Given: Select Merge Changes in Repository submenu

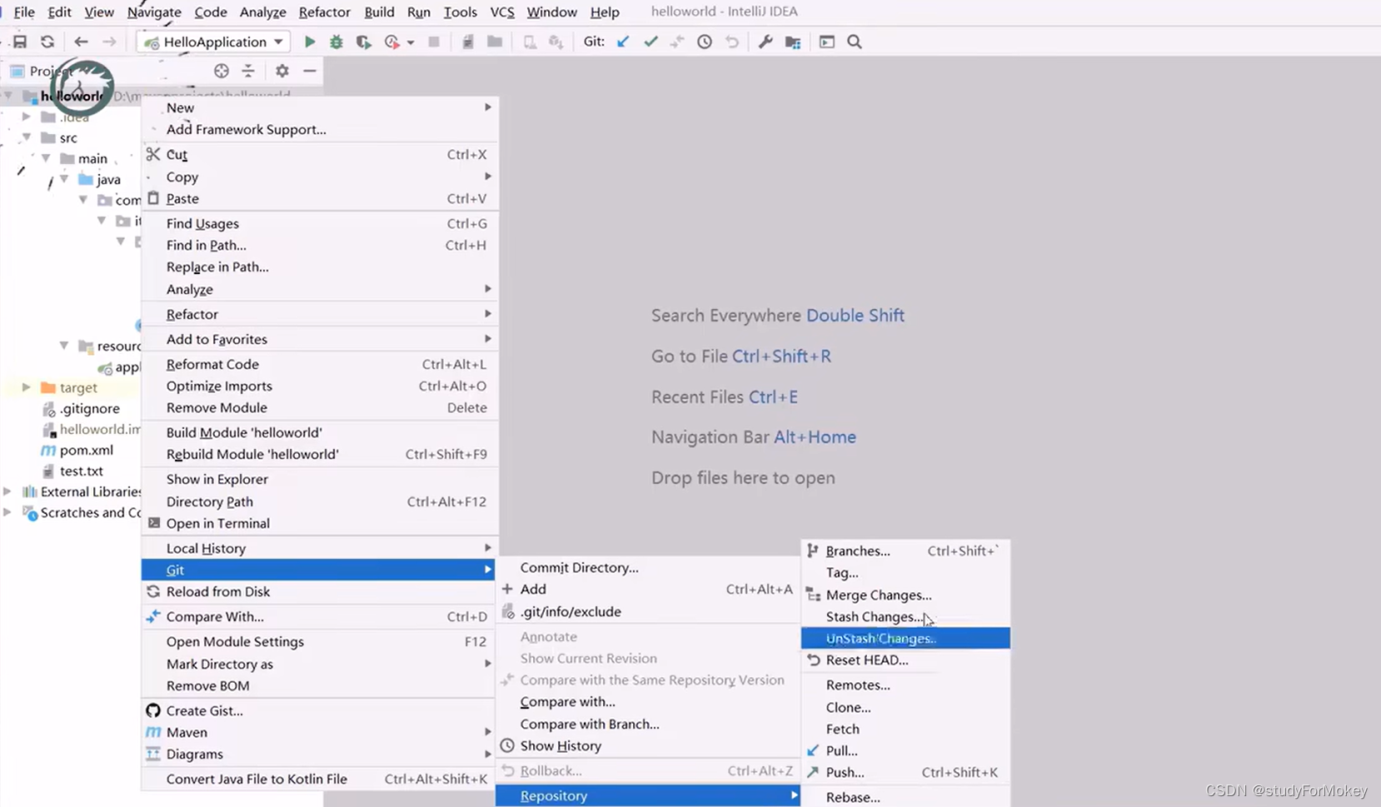Looking at the screenshot, I should pyautogui.click(x=905, y=595).
